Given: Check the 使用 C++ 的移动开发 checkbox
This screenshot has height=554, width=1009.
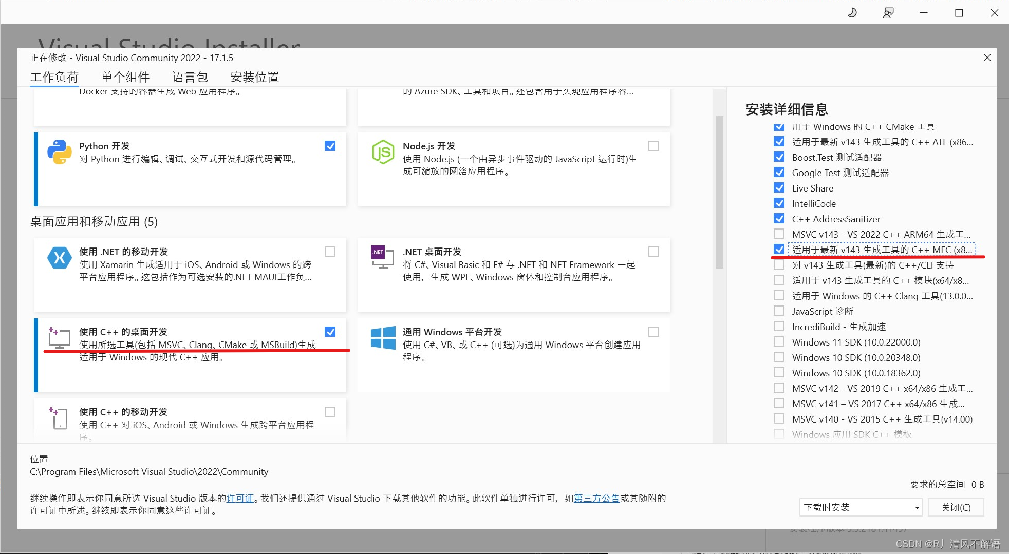Looking at the screenshot, I should tap(330, 412).
